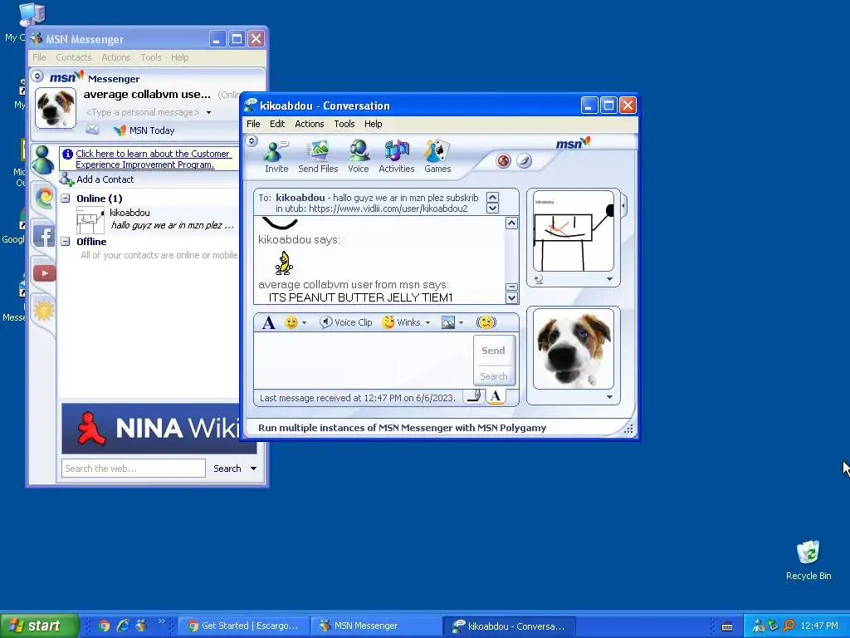Image resolution: width=850 pixels, height=638 pixels.
Task: Click the Start button
Action: point(39,626)
